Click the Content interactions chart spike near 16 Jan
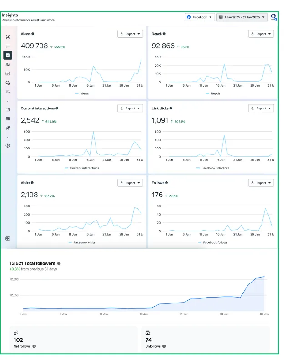The width and height of the screenshot is (307, 360). (x=93, y=132)
